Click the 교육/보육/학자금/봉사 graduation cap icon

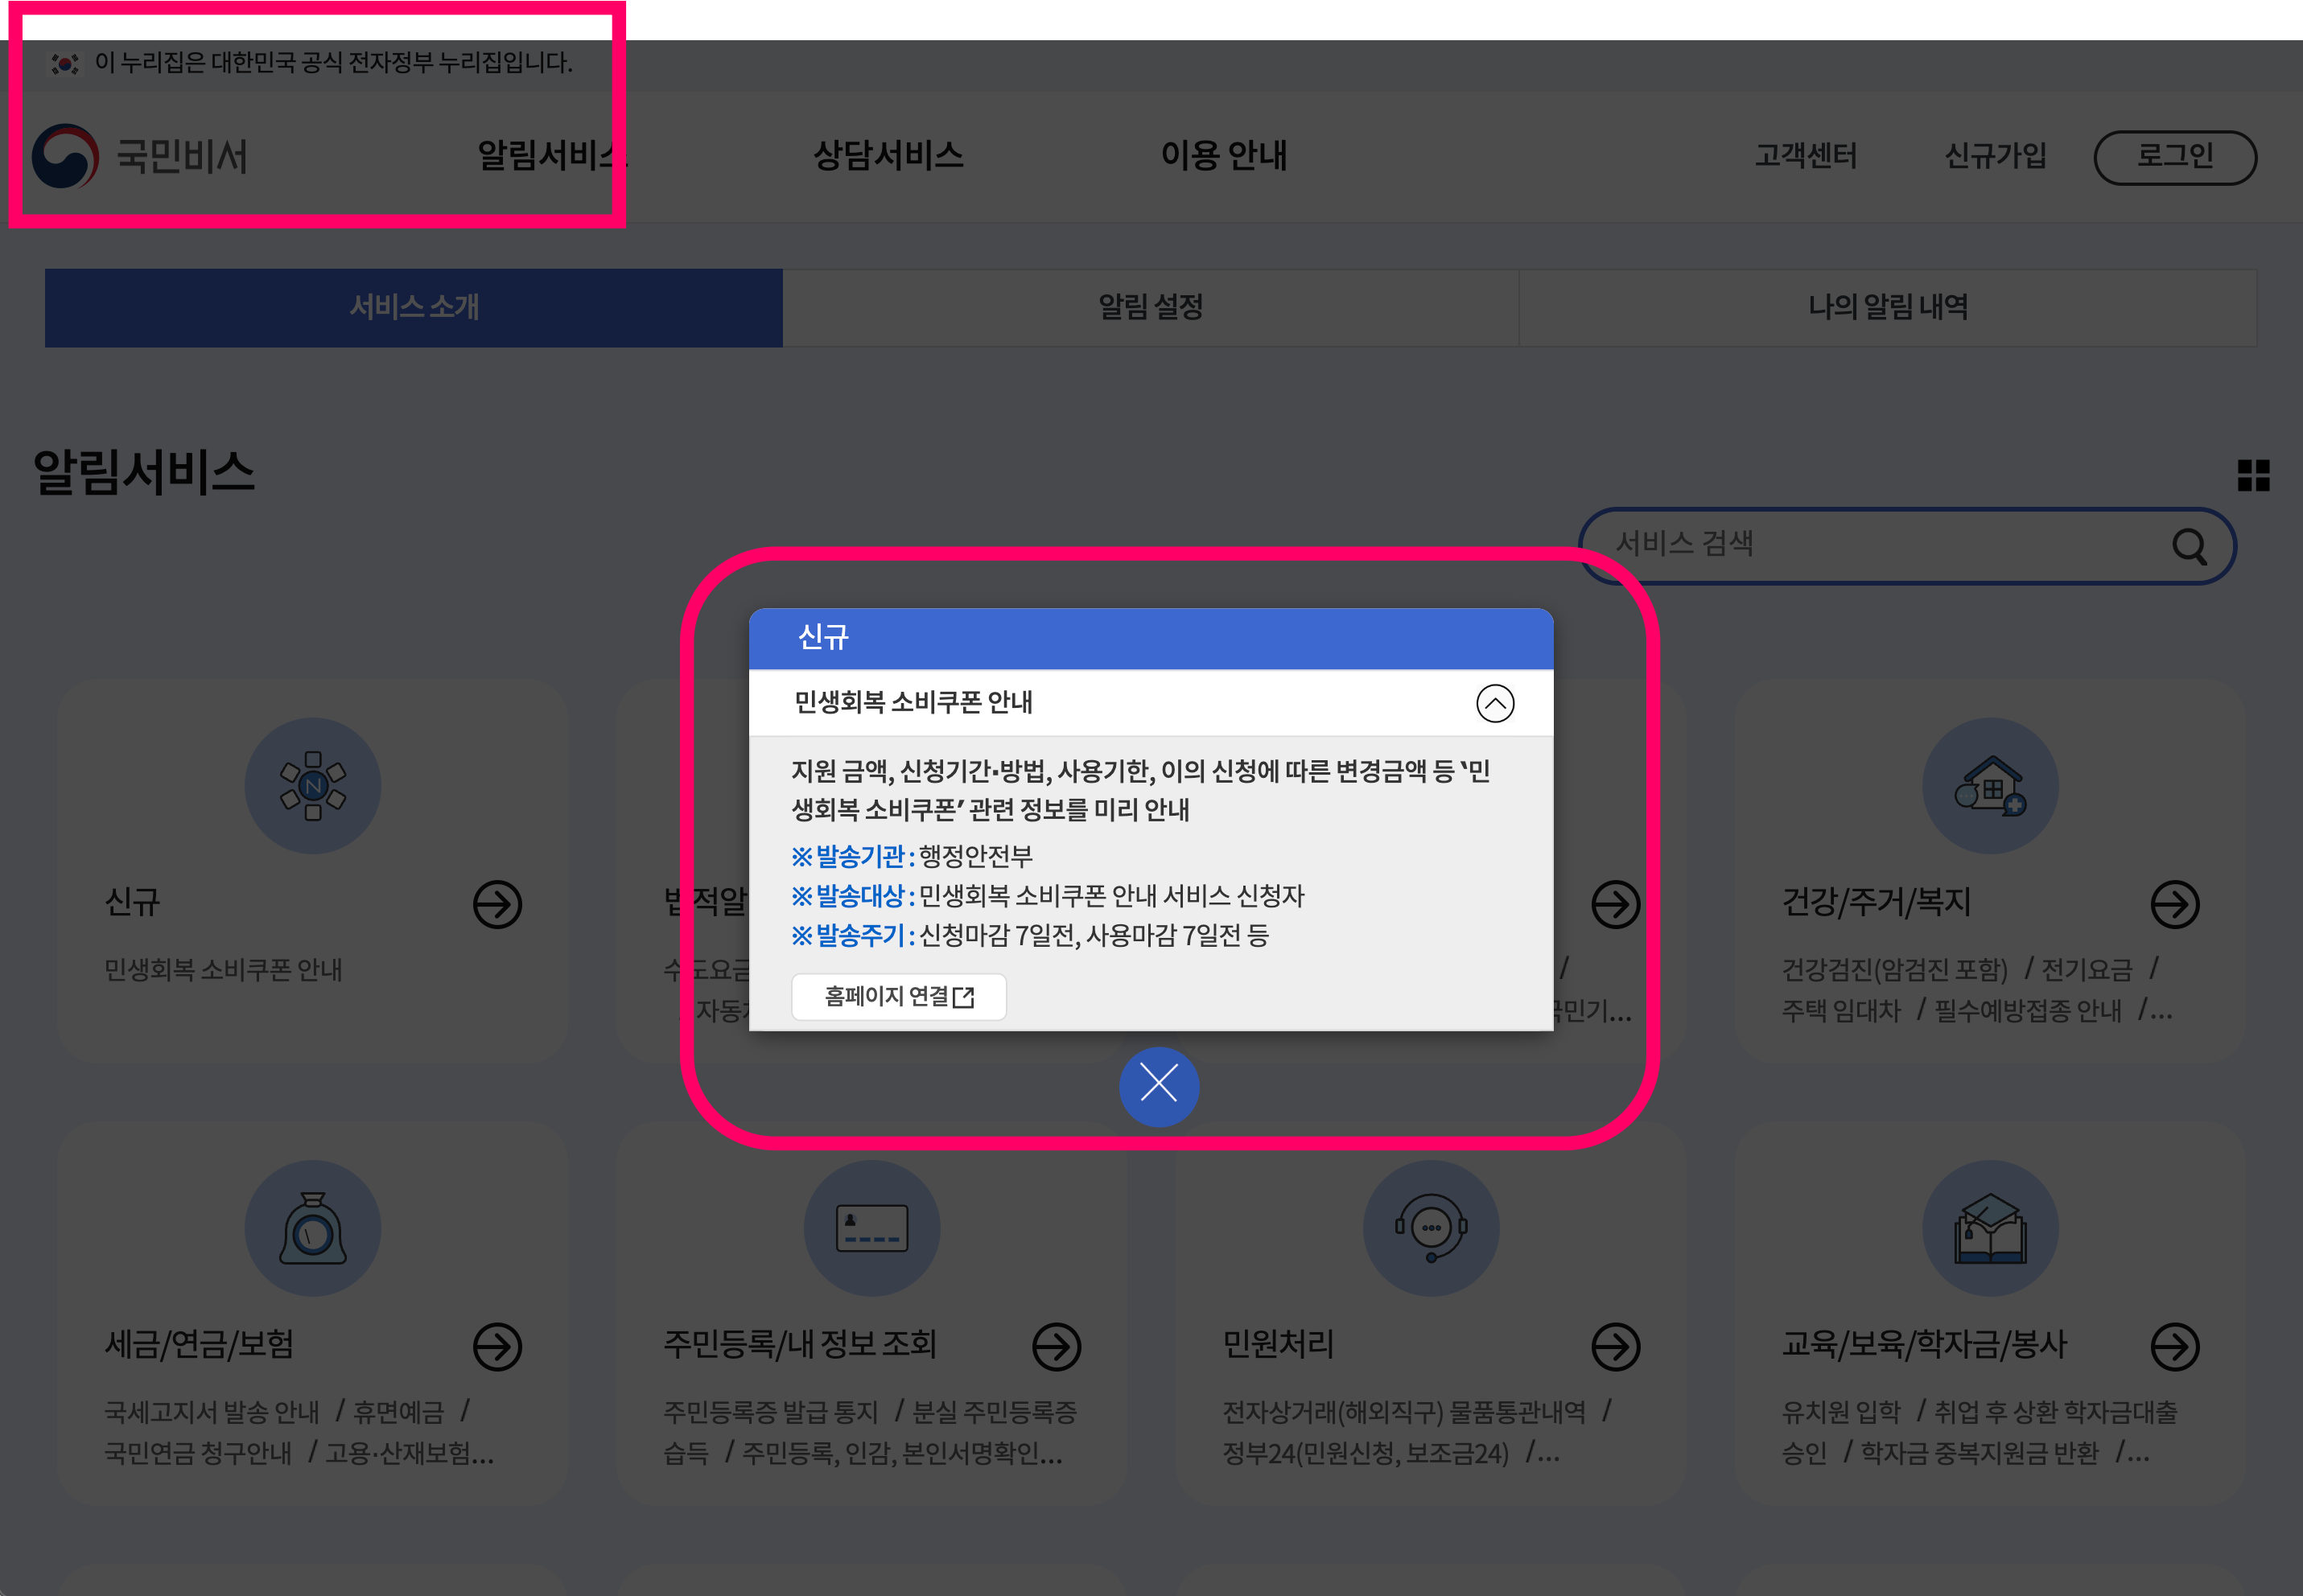[1990, 1228]
